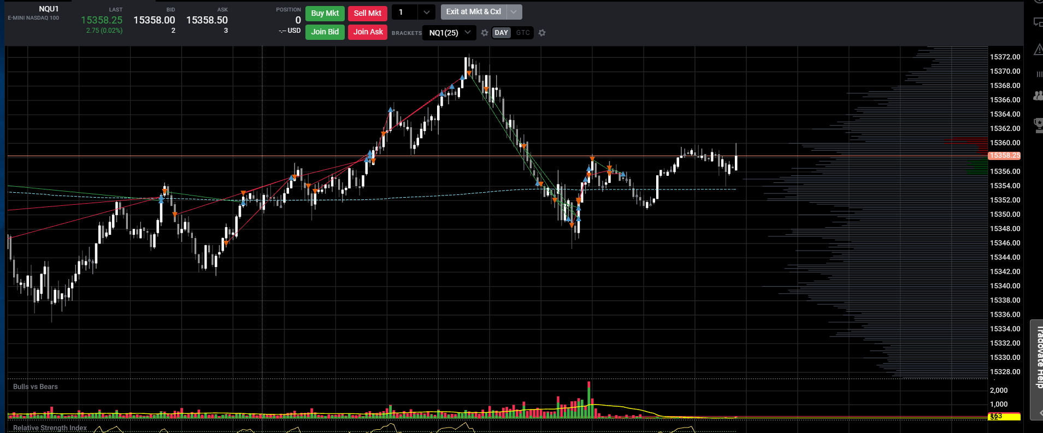Image resolution: width=1043 pixels, height=433 pixels.
Task: Click Exit at Mkt & Cxl button
Action: click(x=474, y=11)
